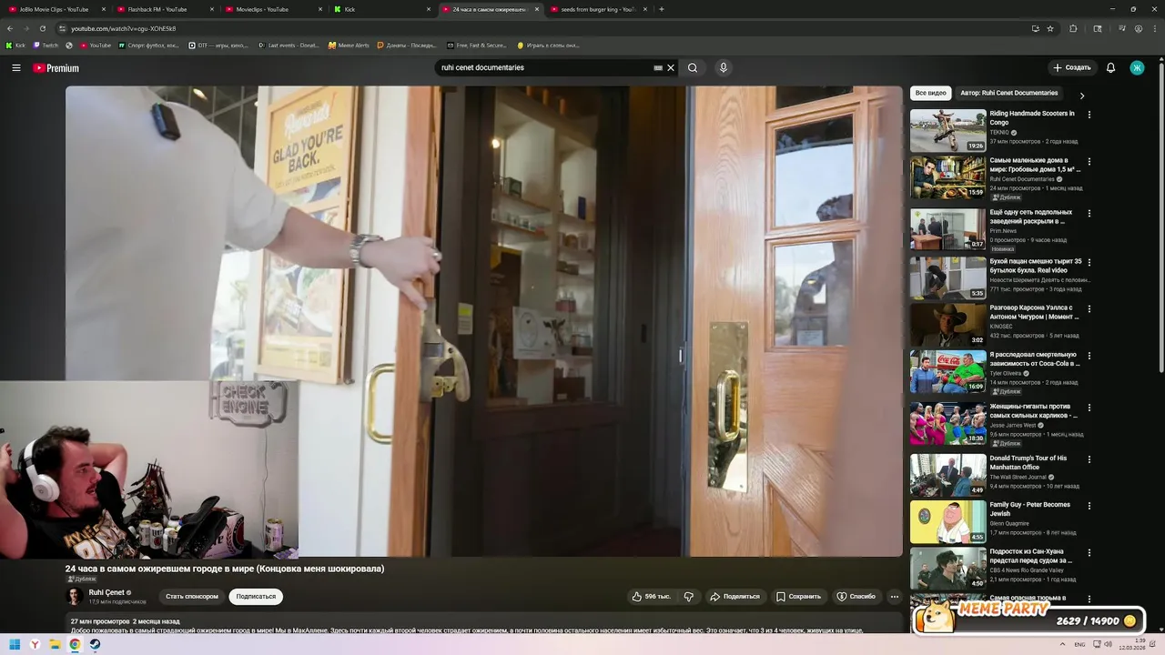Open Windows Start menu
The image size is (1165, 655).
(x=15, y=645)
